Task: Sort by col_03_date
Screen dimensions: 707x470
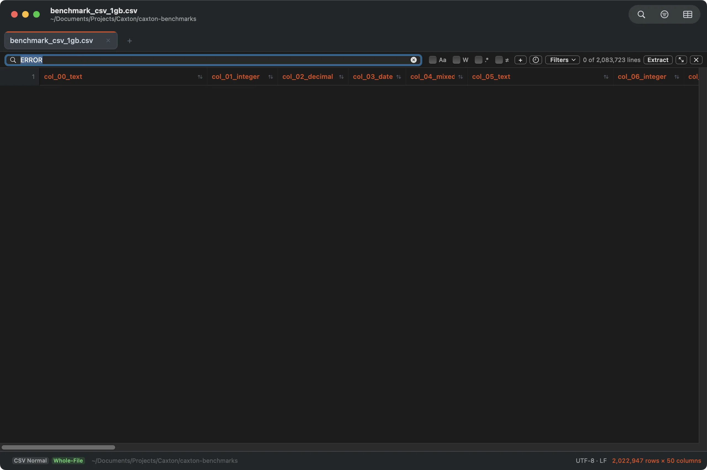Action: [x=399, y=77]
